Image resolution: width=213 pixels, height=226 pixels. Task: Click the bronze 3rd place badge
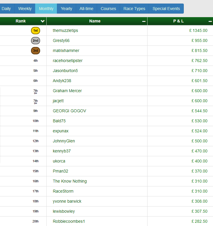[x=35, y=51]
